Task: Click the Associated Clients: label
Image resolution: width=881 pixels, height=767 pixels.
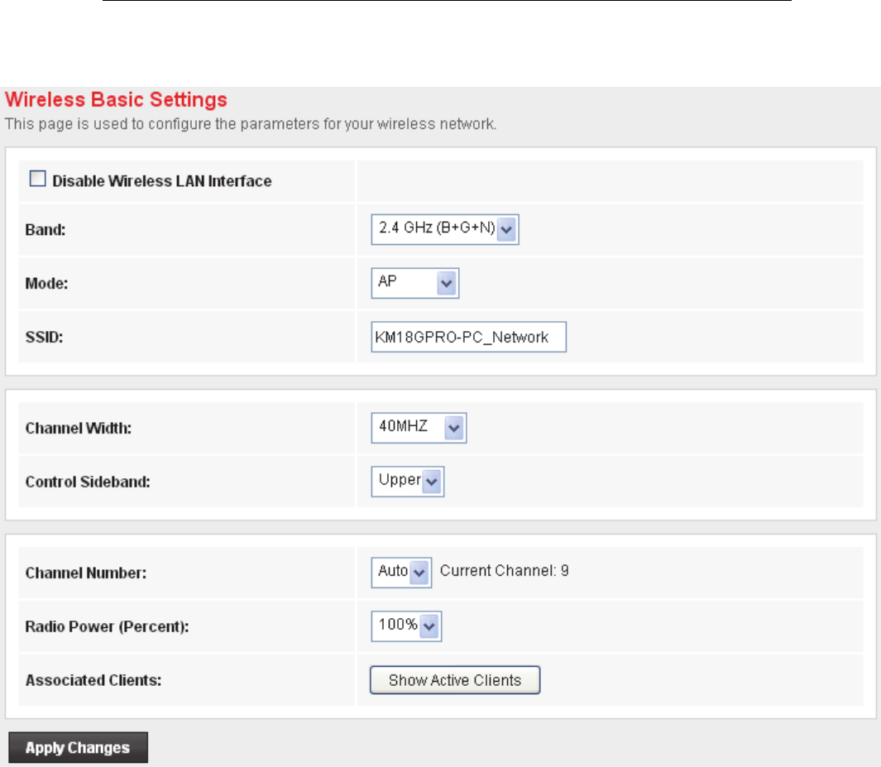Action: click(x=93, y=681)
